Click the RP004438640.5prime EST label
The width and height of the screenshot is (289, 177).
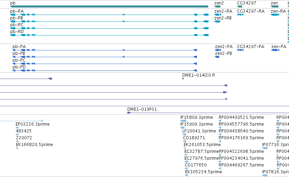coord(241,131)
